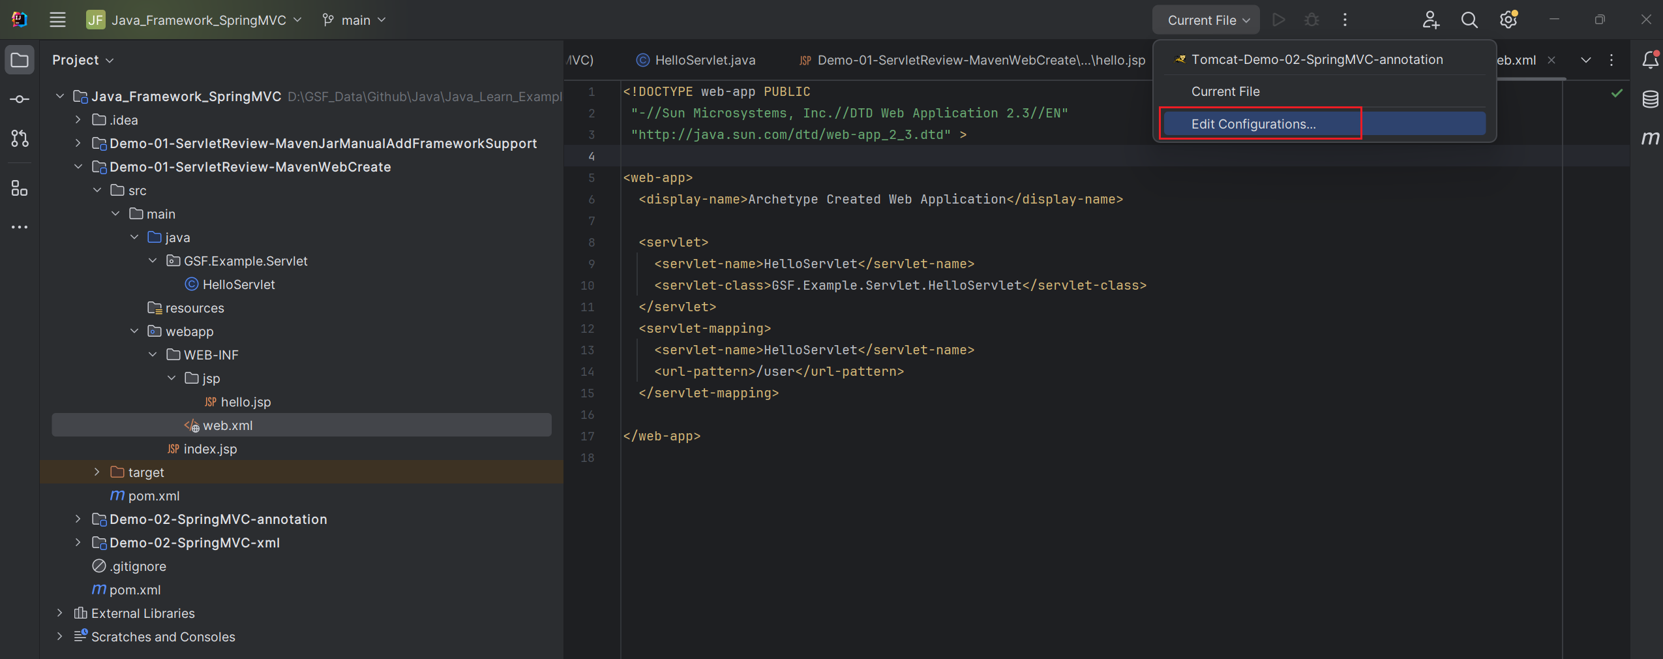Open the Database tool window
The width and height of the screenshot is (1663, 659).
(1650, 99)
